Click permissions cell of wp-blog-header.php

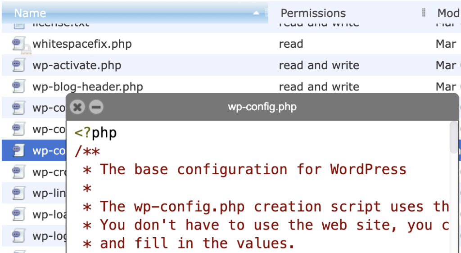(319, 87)
